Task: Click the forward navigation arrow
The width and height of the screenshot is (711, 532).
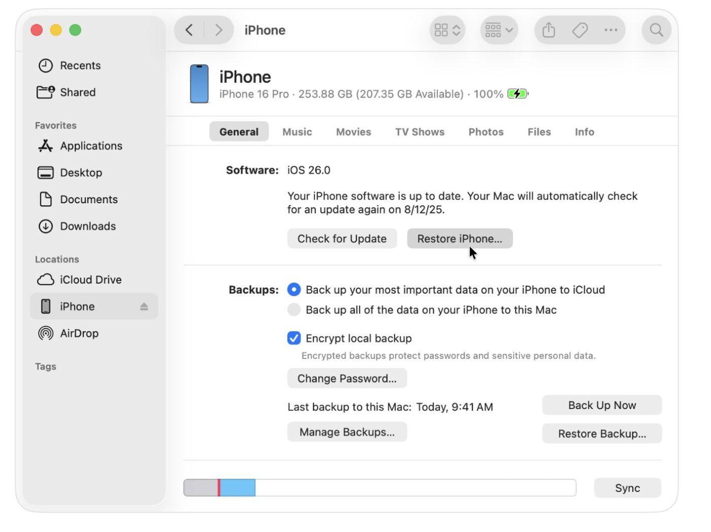Action: click(x=219, y=30)
